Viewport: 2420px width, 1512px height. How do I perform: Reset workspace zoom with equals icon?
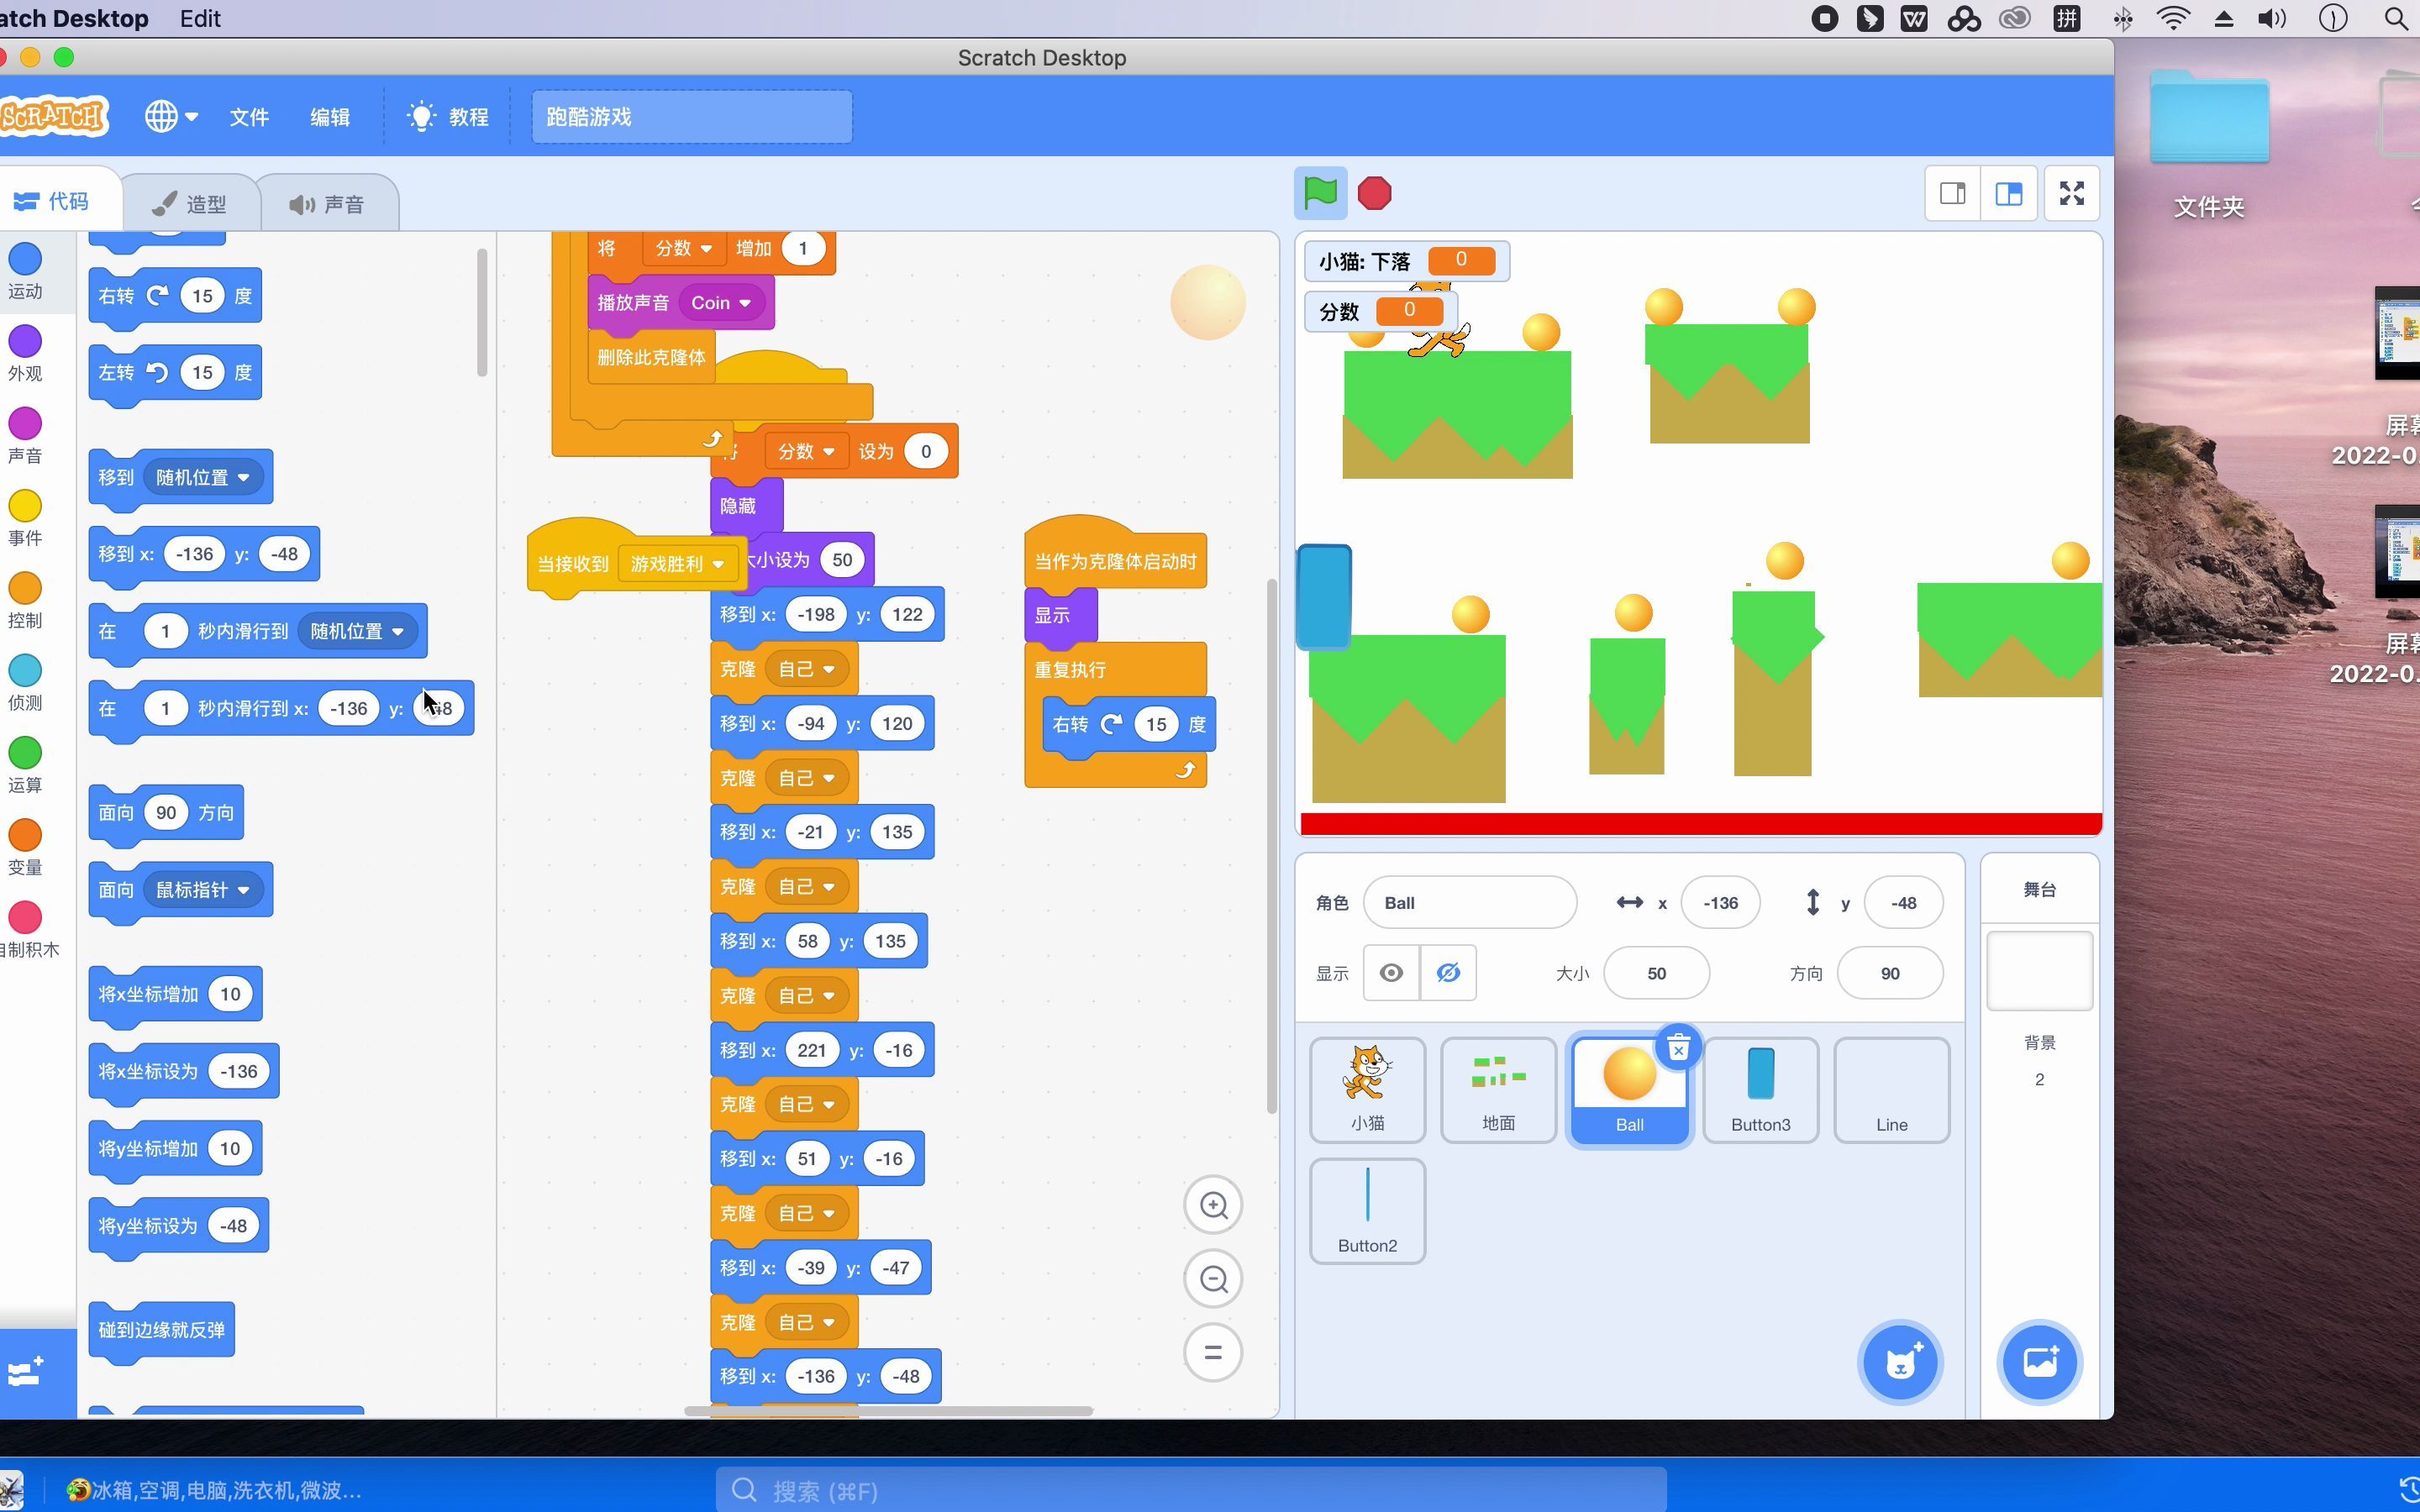point(1213,1353)
